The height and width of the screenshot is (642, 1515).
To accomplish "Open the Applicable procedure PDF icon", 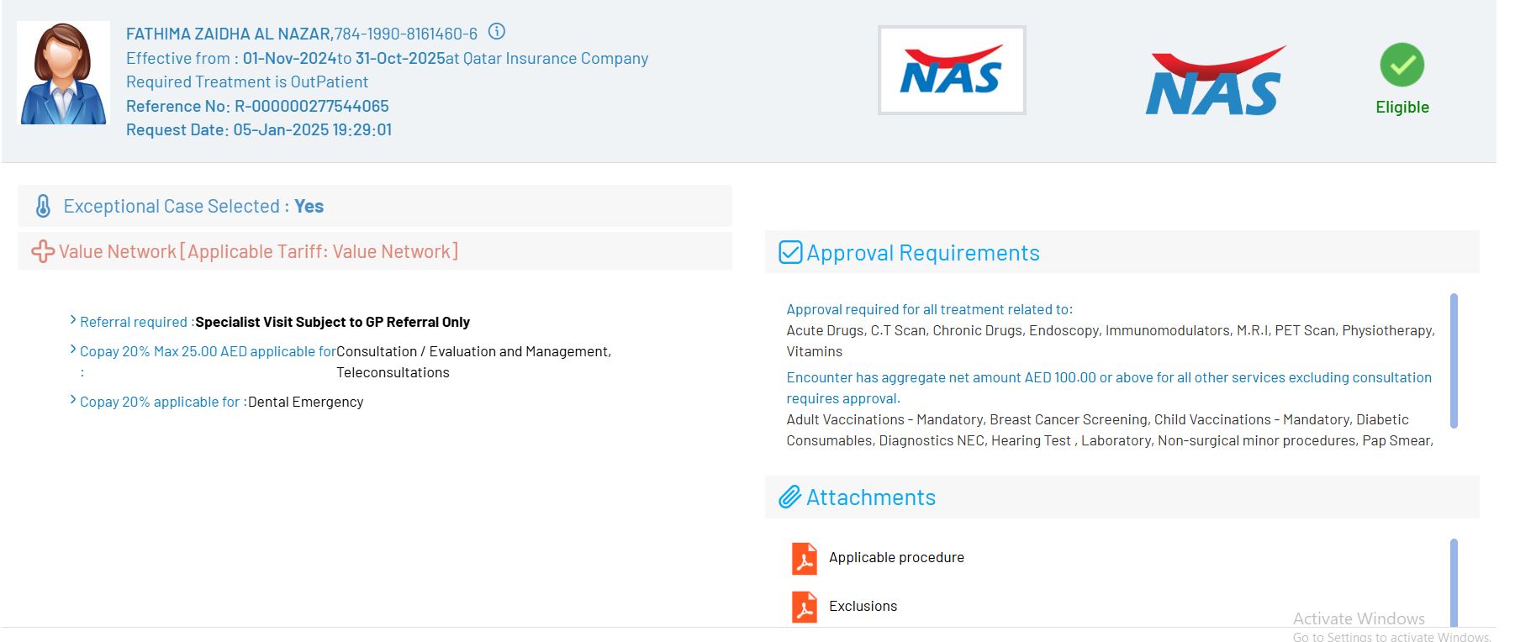I will click(x=804, y=558).
